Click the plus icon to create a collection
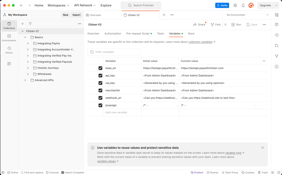282x175 pixels. click(x=22, y=24)
